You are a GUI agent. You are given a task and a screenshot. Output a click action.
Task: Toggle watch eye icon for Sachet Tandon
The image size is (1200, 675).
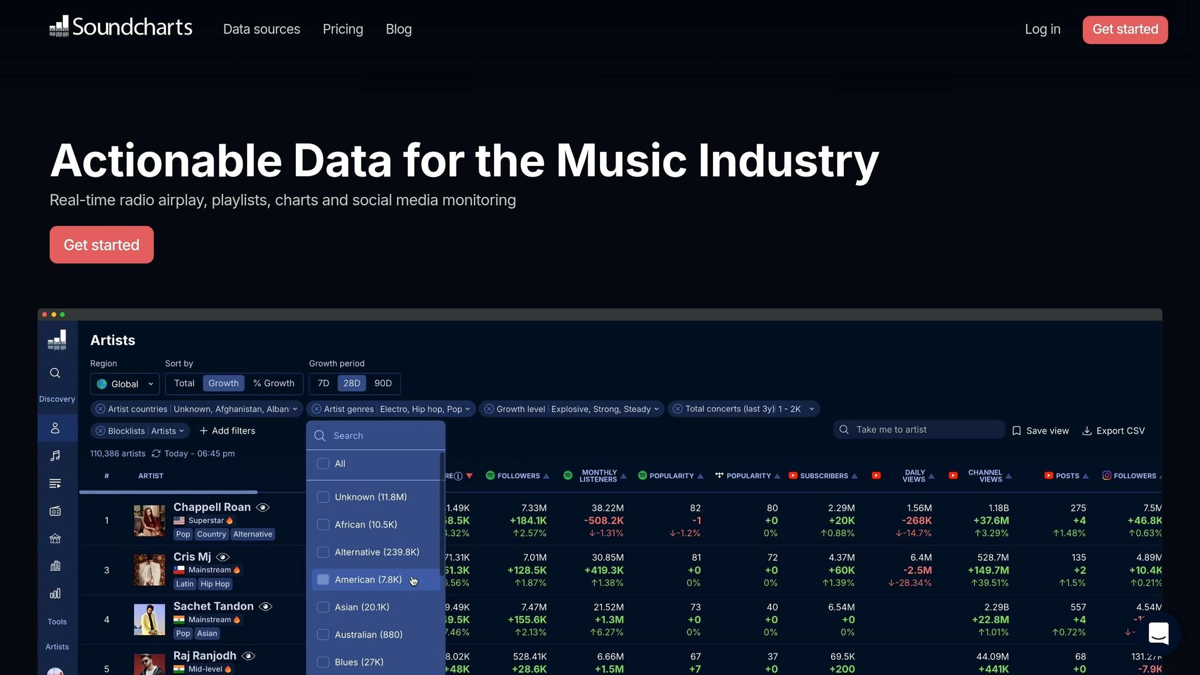point(266,606)
